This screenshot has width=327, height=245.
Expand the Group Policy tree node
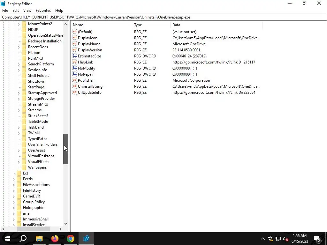tap(13, 202)
